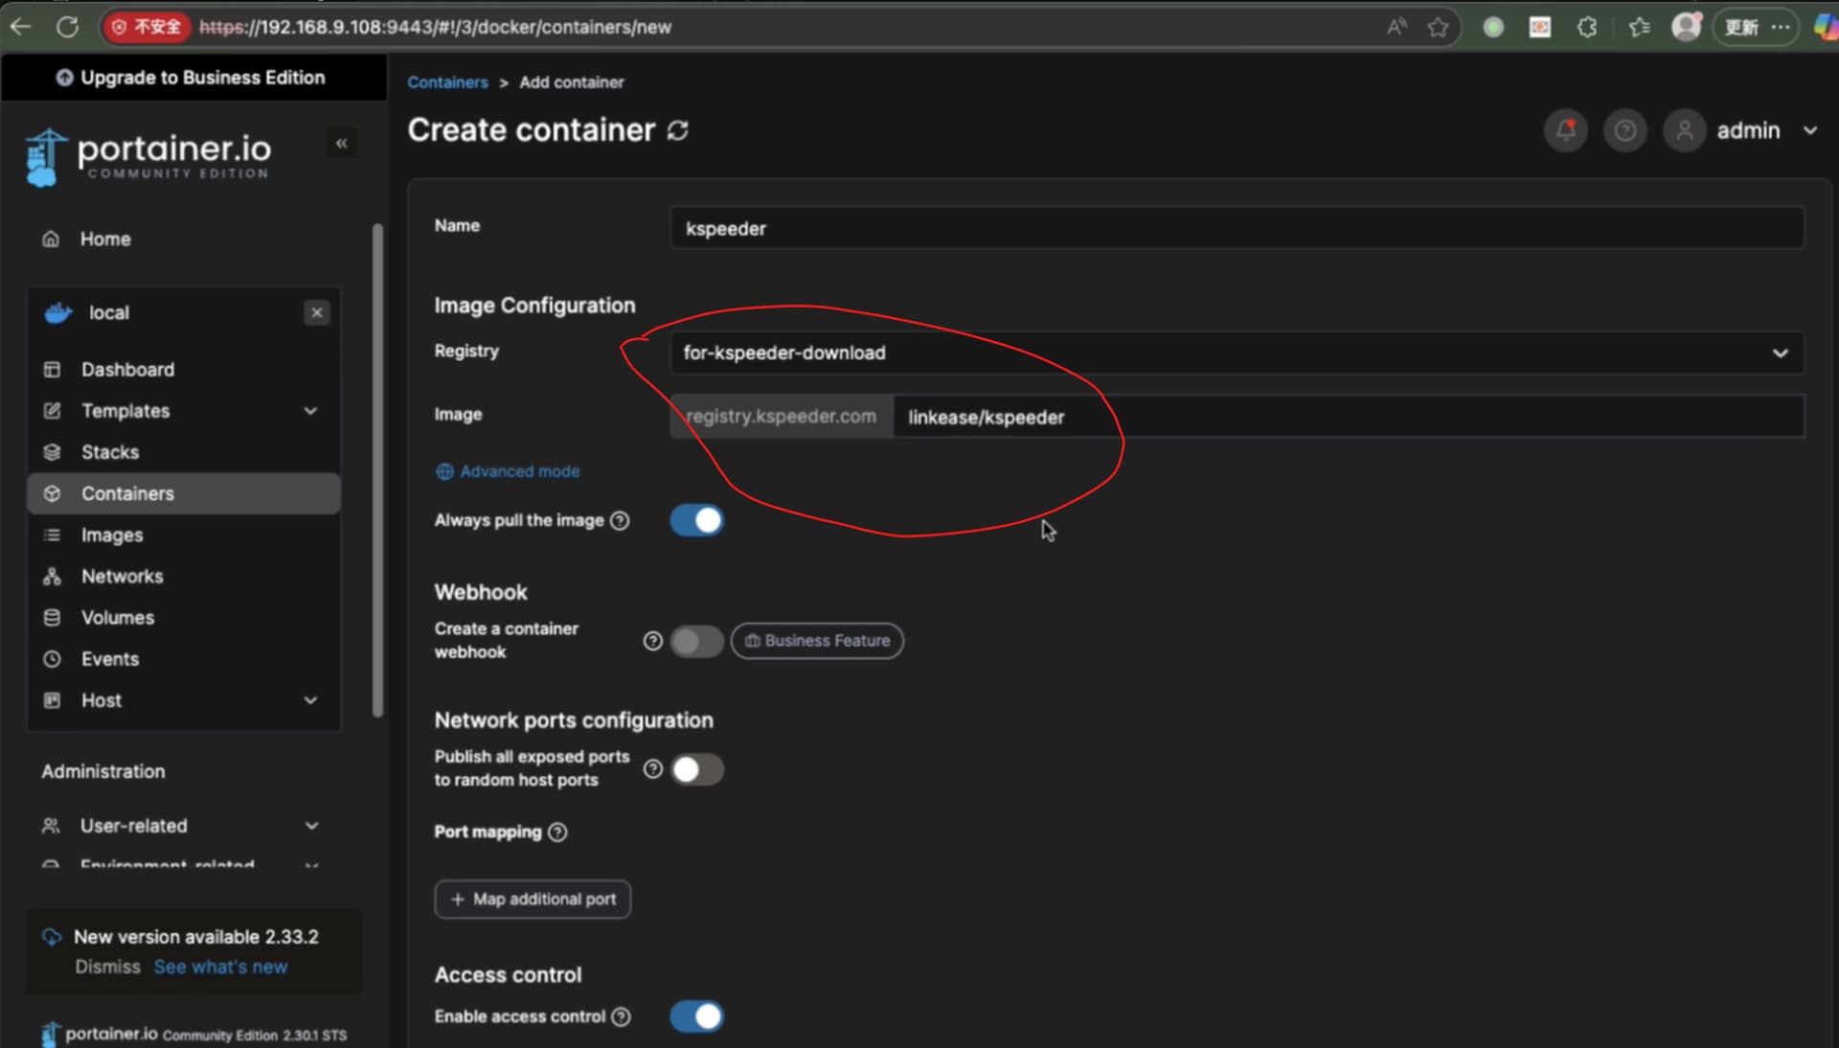Click the Port mapping help icon
This screenshot has width=1839, height=1048.
557,832
